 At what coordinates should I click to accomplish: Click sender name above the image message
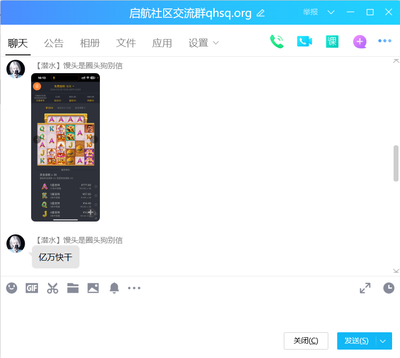(79, 66)
